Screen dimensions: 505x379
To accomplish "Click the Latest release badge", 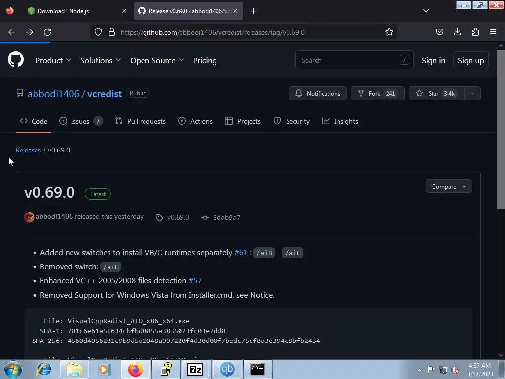I will point(98,194).
